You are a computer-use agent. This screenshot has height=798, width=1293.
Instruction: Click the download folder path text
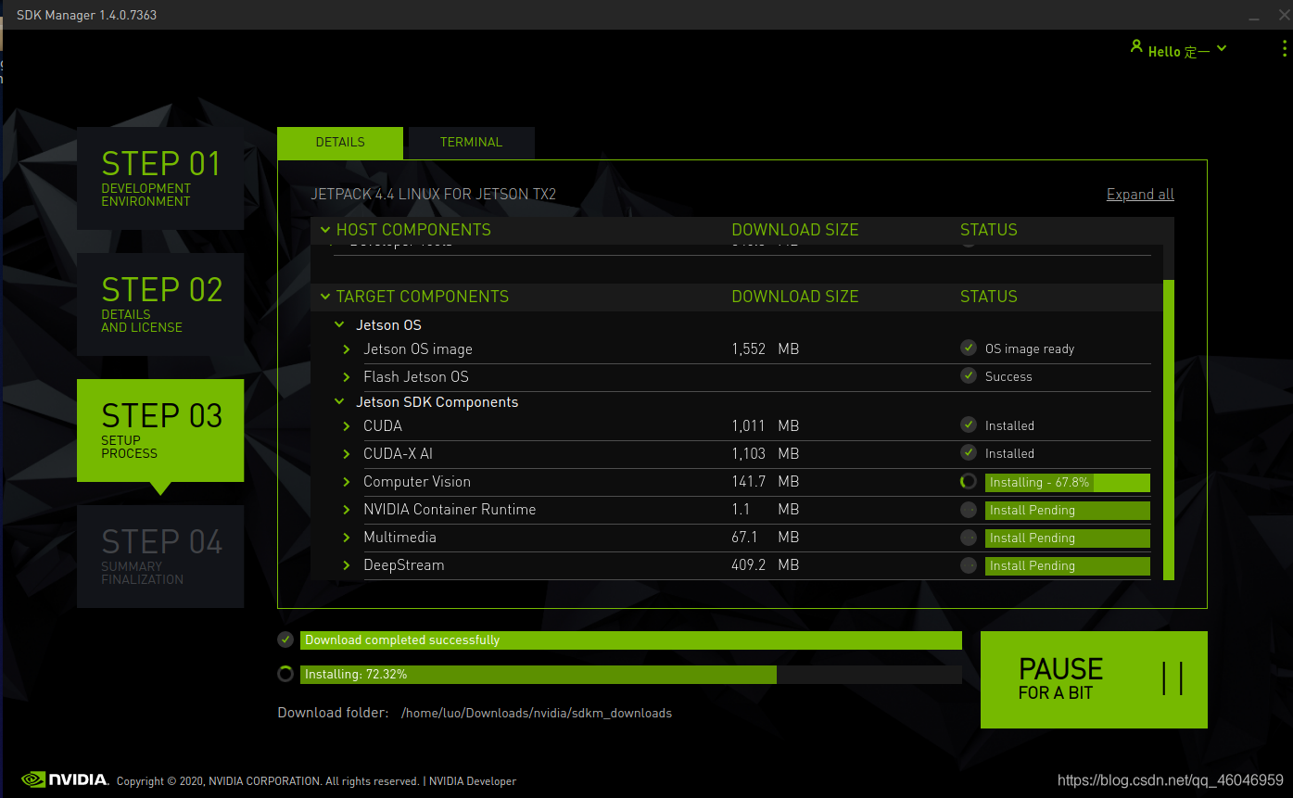(x=537, y=714)
